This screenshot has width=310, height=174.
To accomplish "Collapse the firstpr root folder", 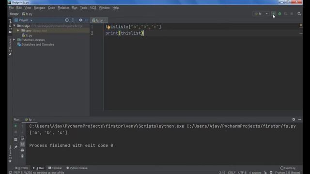I will point(14,26).
